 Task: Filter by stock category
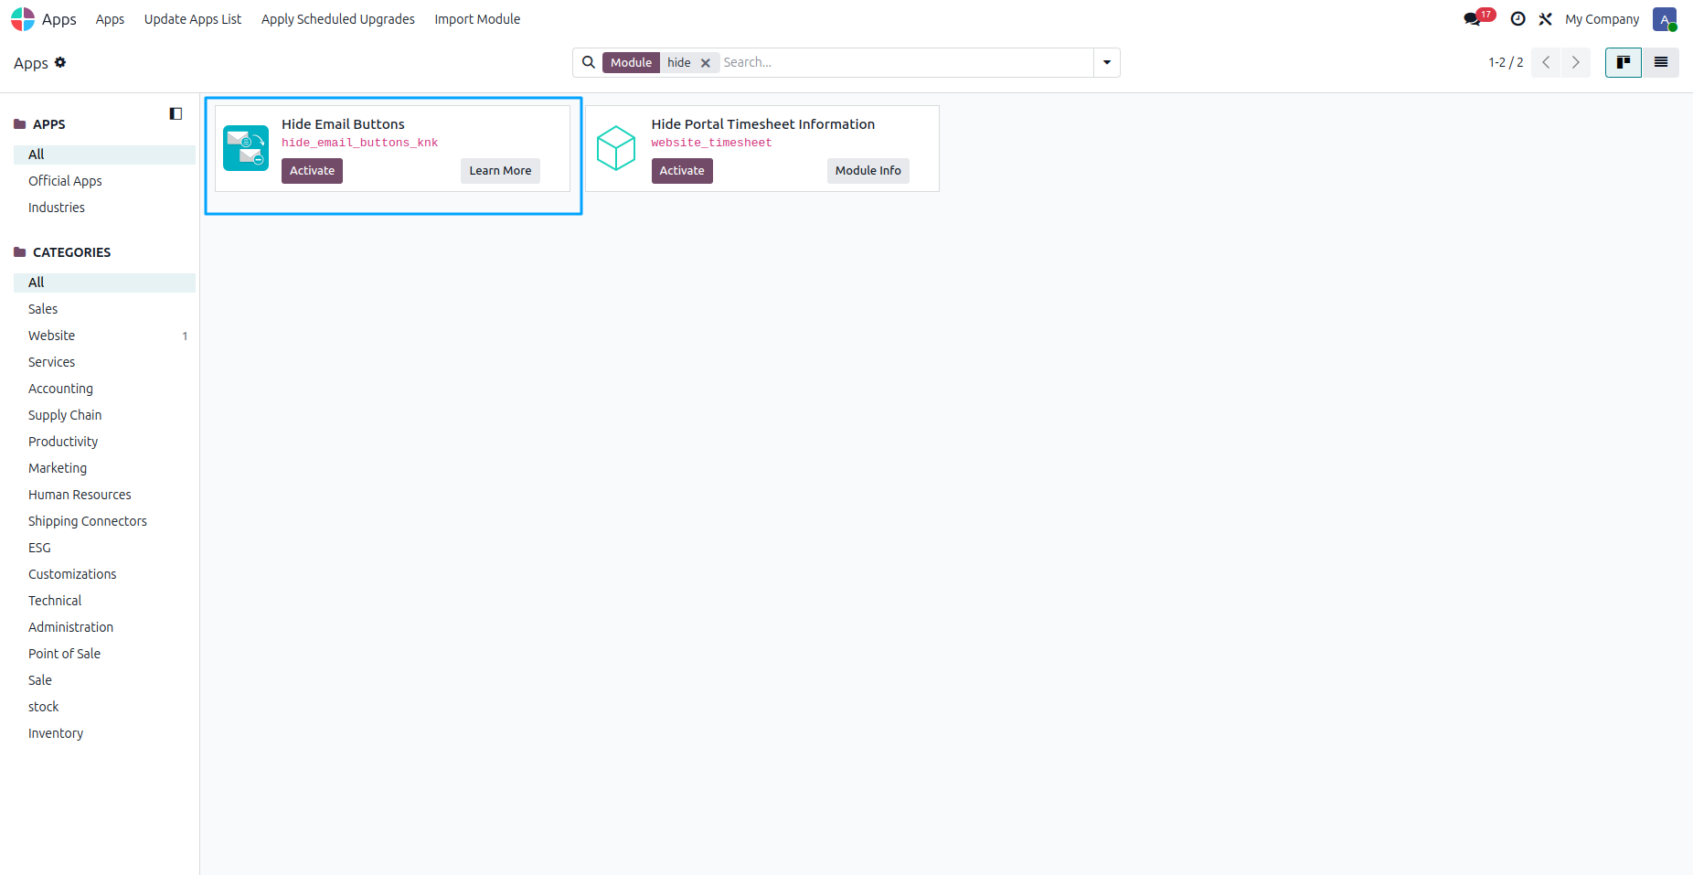coord(104,707)
